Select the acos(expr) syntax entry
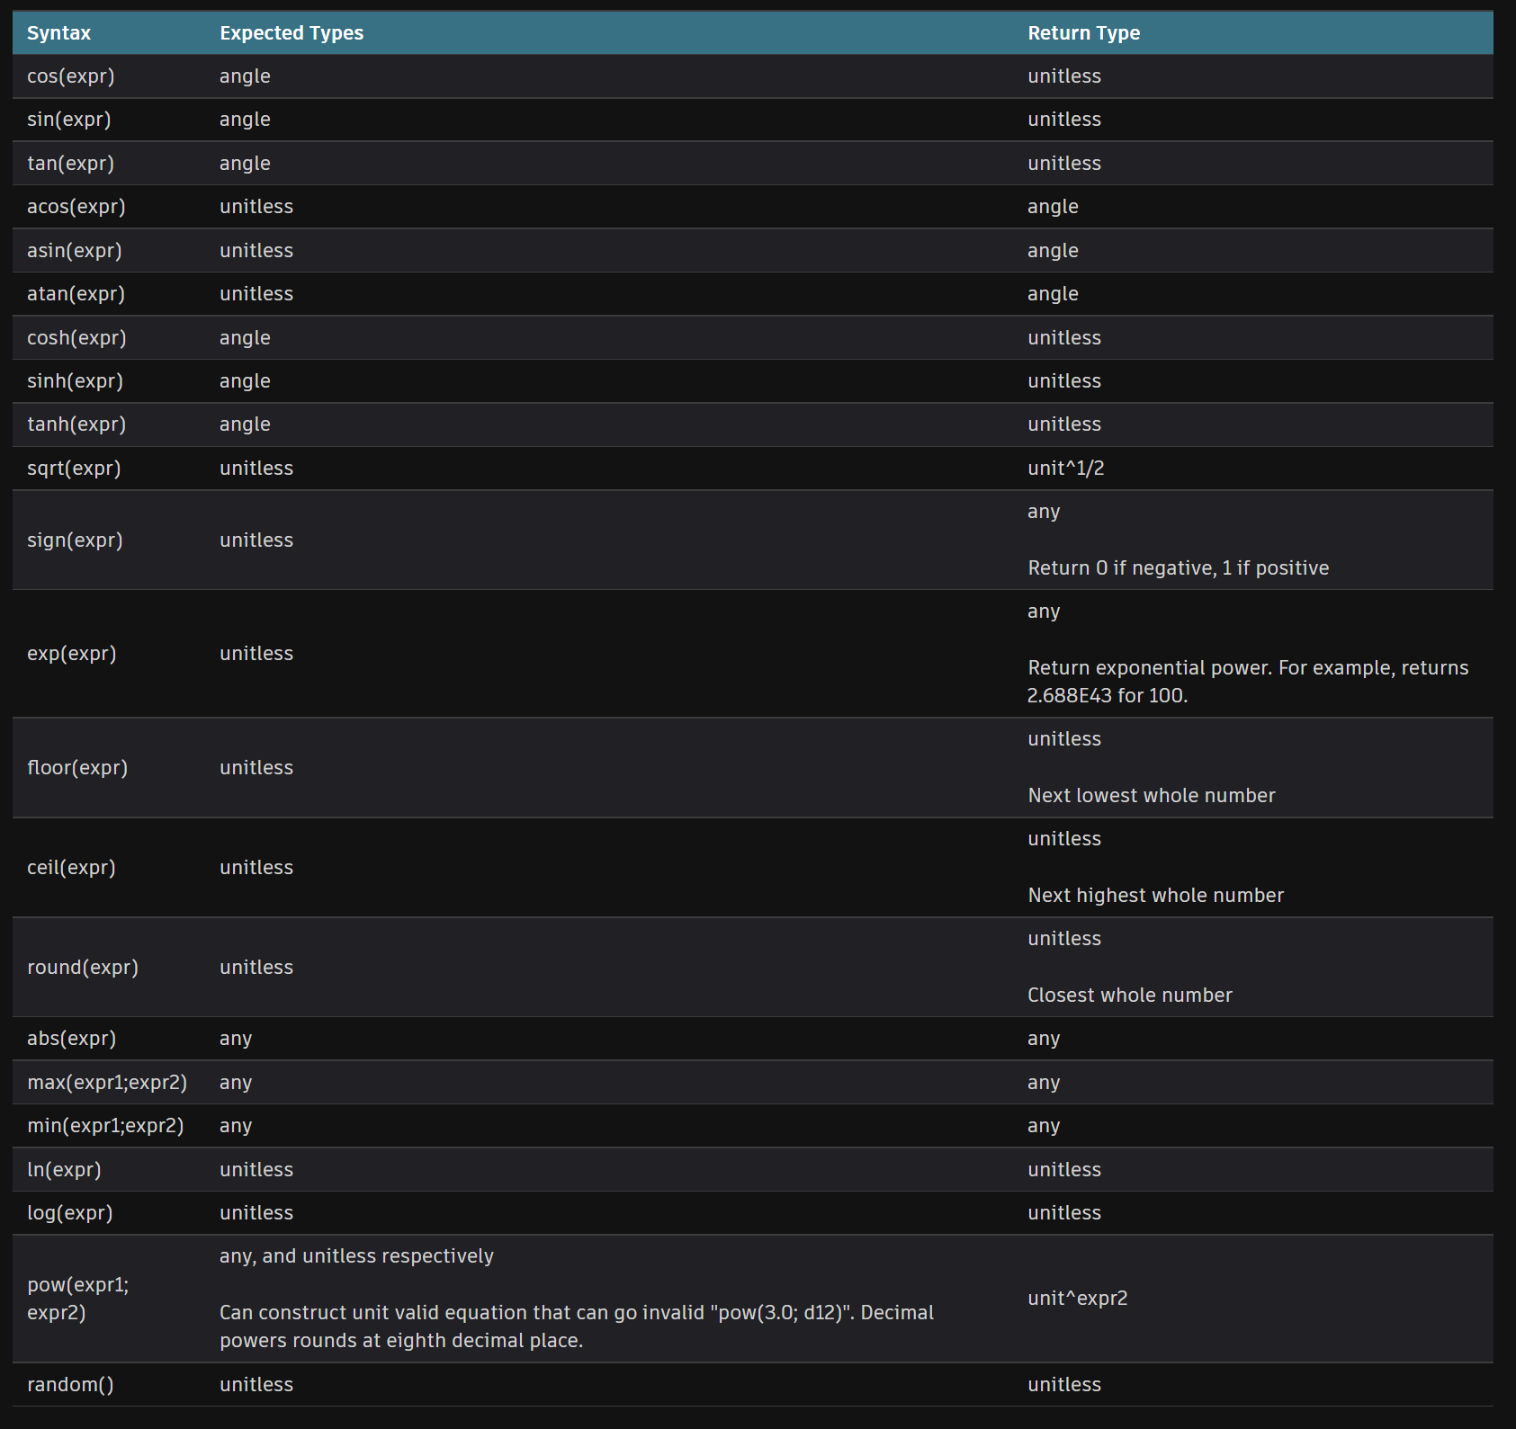Image resolution: width=1516 pixels, height=1429 pixels. [x=76, y=207]
